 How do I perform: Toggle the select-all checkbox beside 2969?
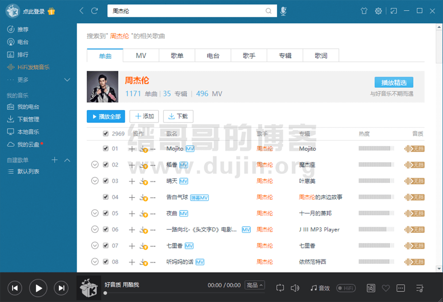106,133
